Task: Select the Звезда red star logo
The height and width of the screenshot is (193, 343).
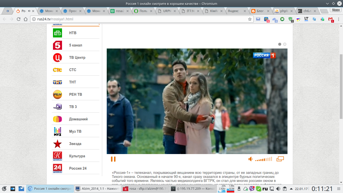Action: pyautogui.click(x=58, y=144)
